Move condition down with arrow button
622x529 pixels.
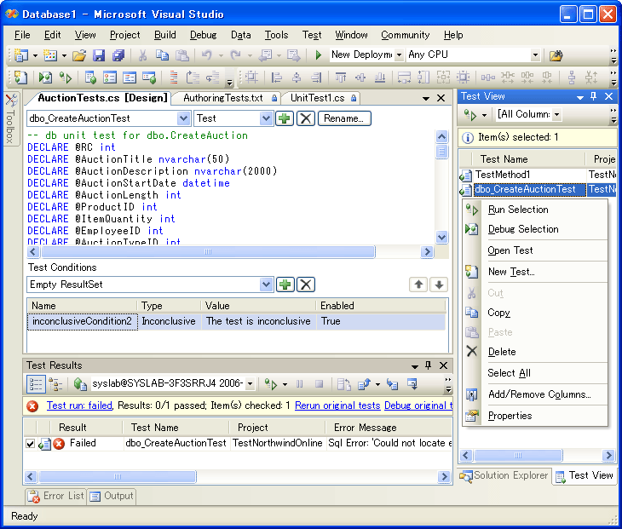(439, 285)
